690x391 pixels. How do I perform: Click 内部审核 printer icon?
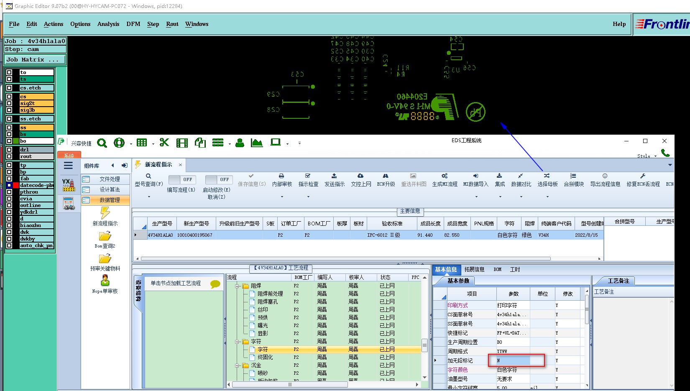(281, 176)
